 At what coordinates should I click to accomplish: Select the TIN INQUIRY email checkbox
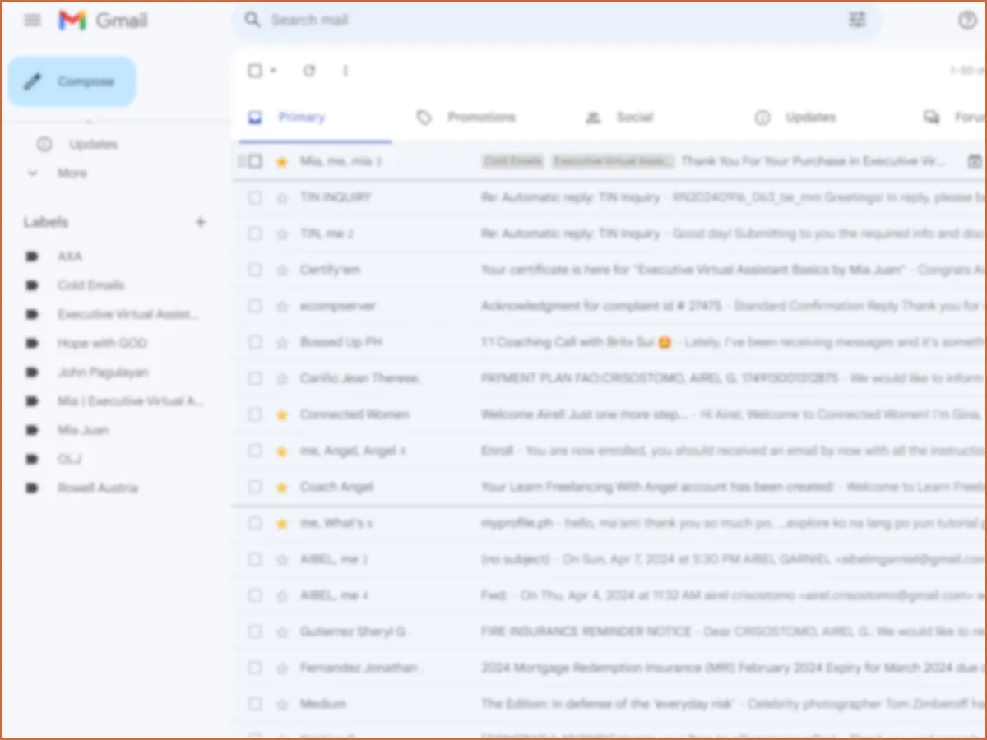255,197
